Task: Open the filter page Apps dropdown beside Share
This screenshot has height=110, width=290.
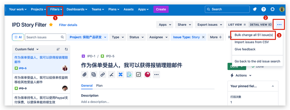Action: click(x=165, y=25)
